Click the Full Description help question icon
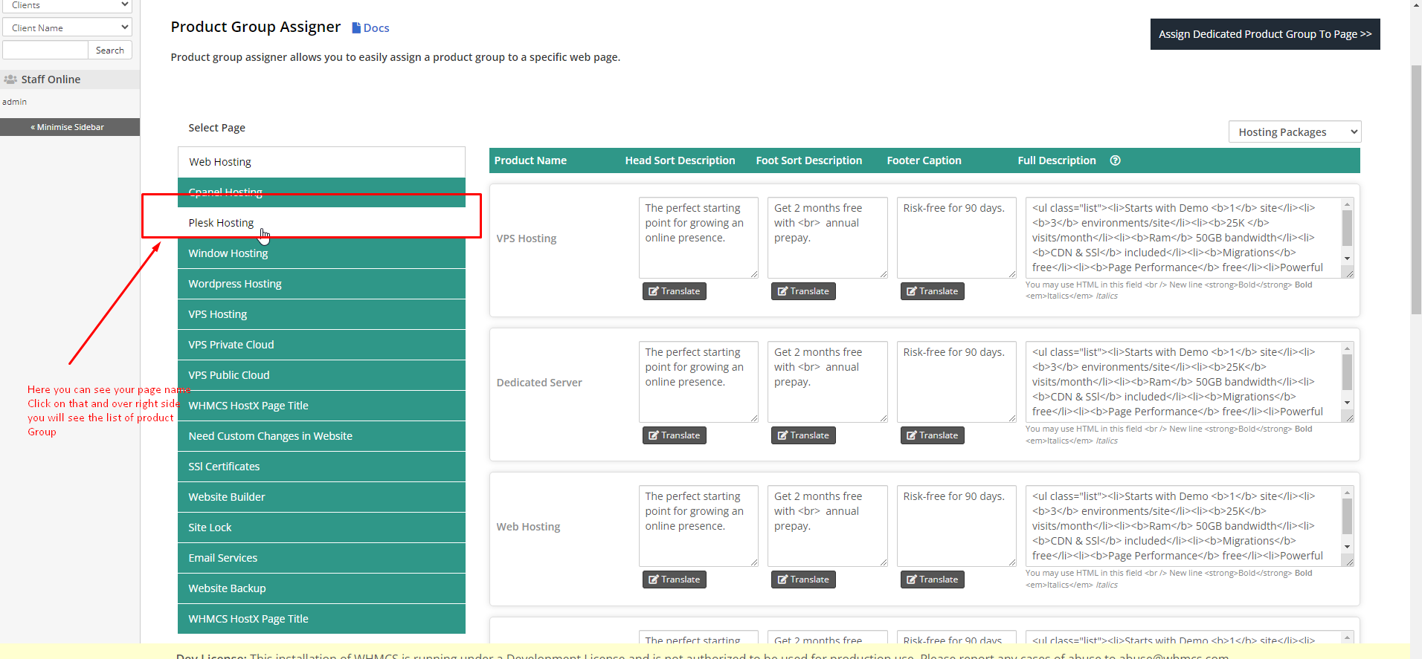Screen dimensions: 1422x659 (x=1115, y=160)
